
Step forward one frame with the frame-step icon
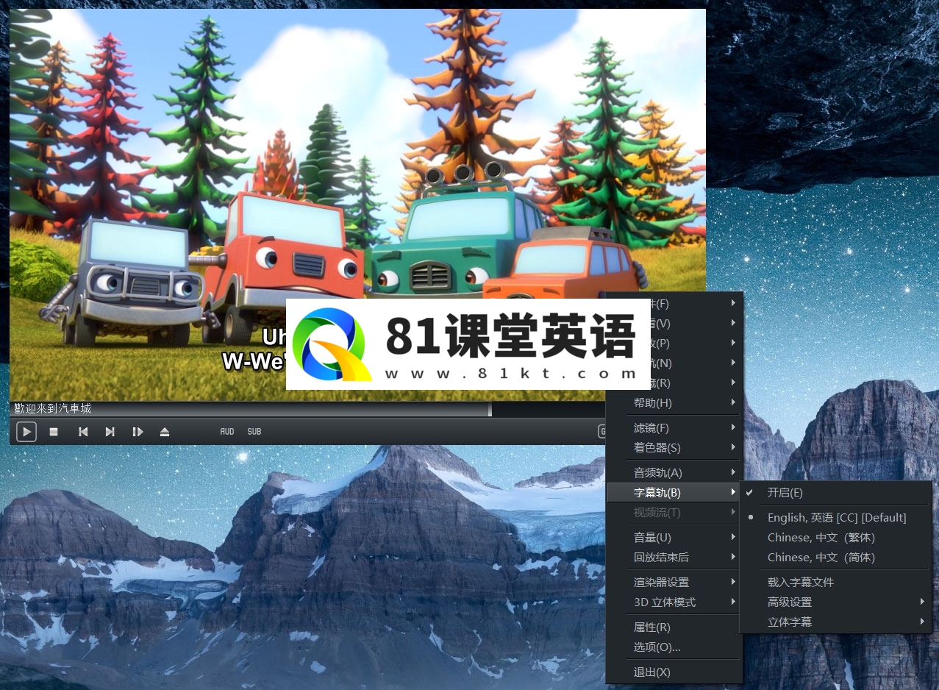138,432
